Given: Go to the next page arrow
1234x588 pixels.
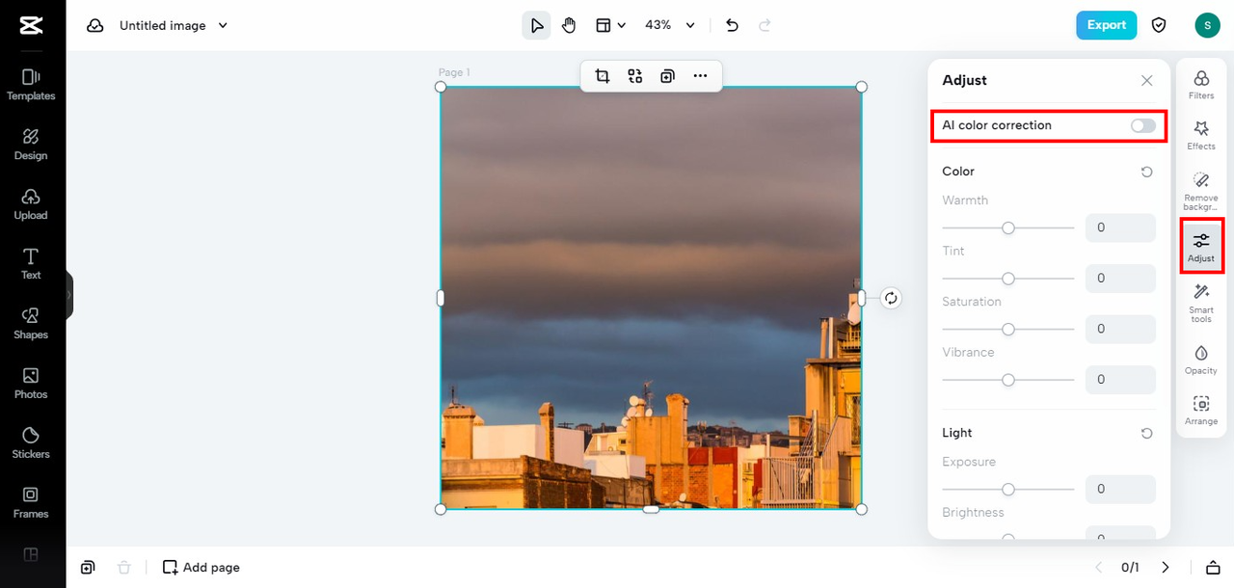Looking at the screenshot, I should (1166, 568).
